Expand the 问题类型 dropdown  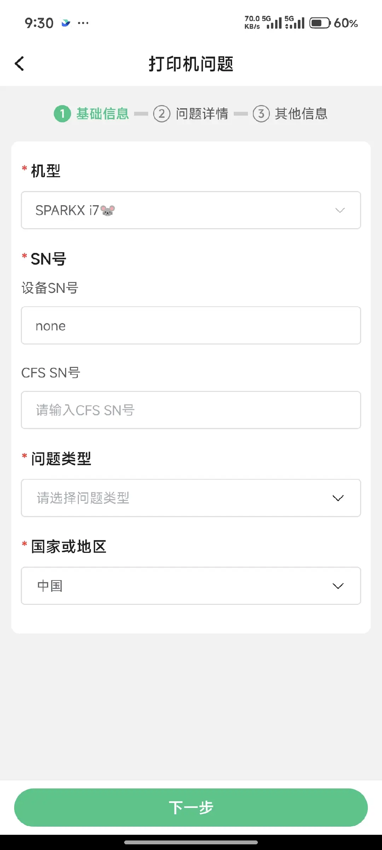(x=191, y=498)
